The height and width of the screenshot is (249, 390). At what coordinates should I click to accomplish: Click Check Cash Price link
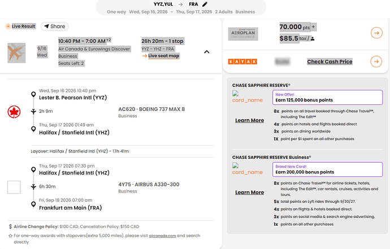point(330,62)
